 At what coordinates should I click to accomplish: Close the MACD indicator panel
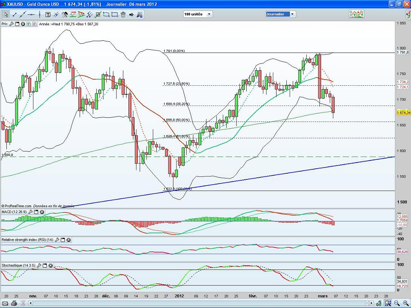click(x=42, y=212)
